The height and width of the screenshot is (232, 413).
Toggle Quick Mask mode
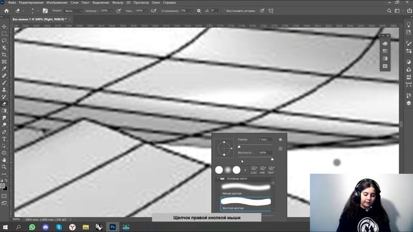tap(5, 196)
